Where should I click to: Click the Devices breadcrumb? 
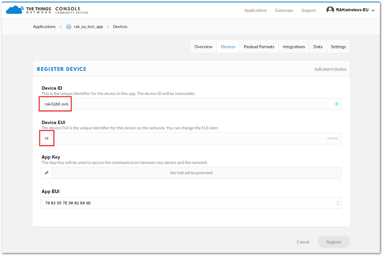point(120,26)
